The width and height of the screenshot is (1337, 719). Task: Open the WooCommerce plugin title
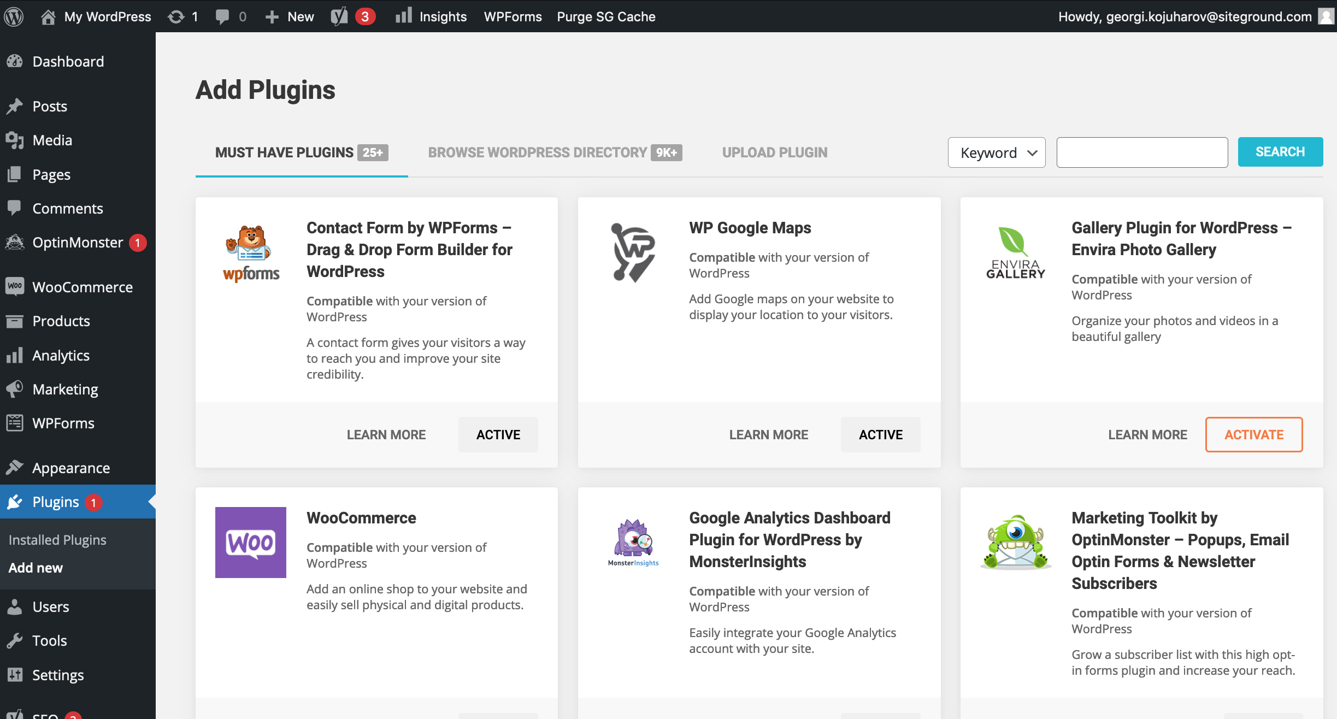click(361, 518)
